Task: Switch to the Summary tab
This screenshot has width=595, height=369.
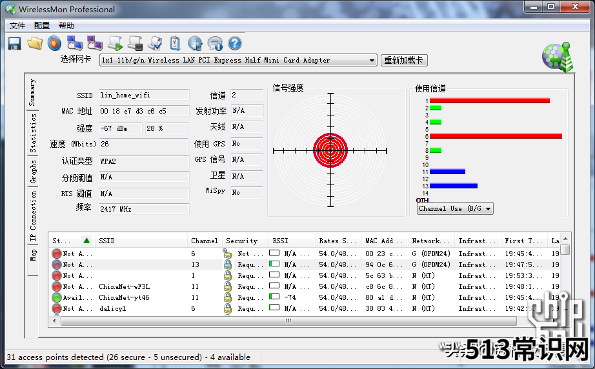Action: point(32,93)
